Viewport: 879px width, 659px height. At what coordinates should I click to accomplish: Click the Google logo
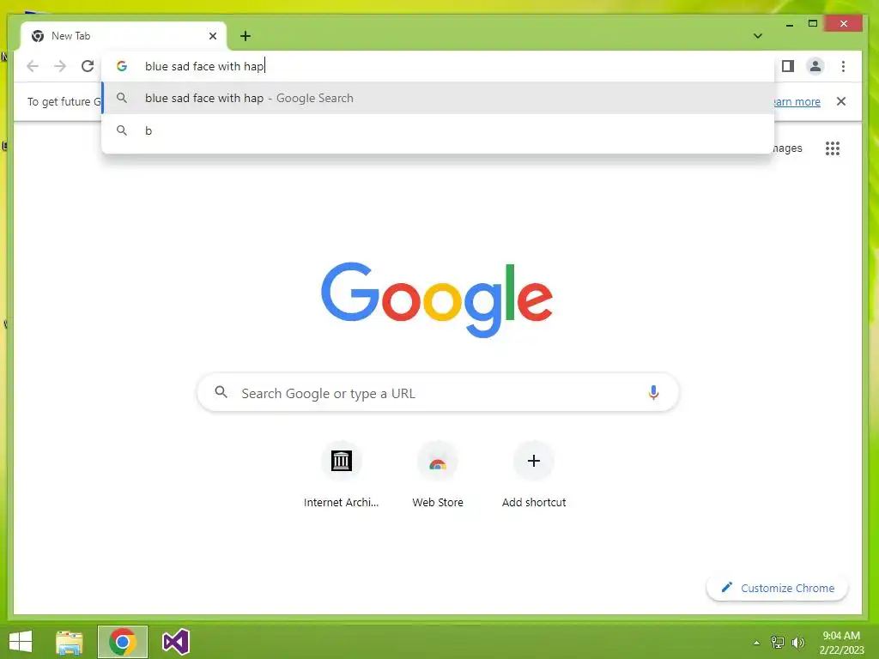pos(437,299)
